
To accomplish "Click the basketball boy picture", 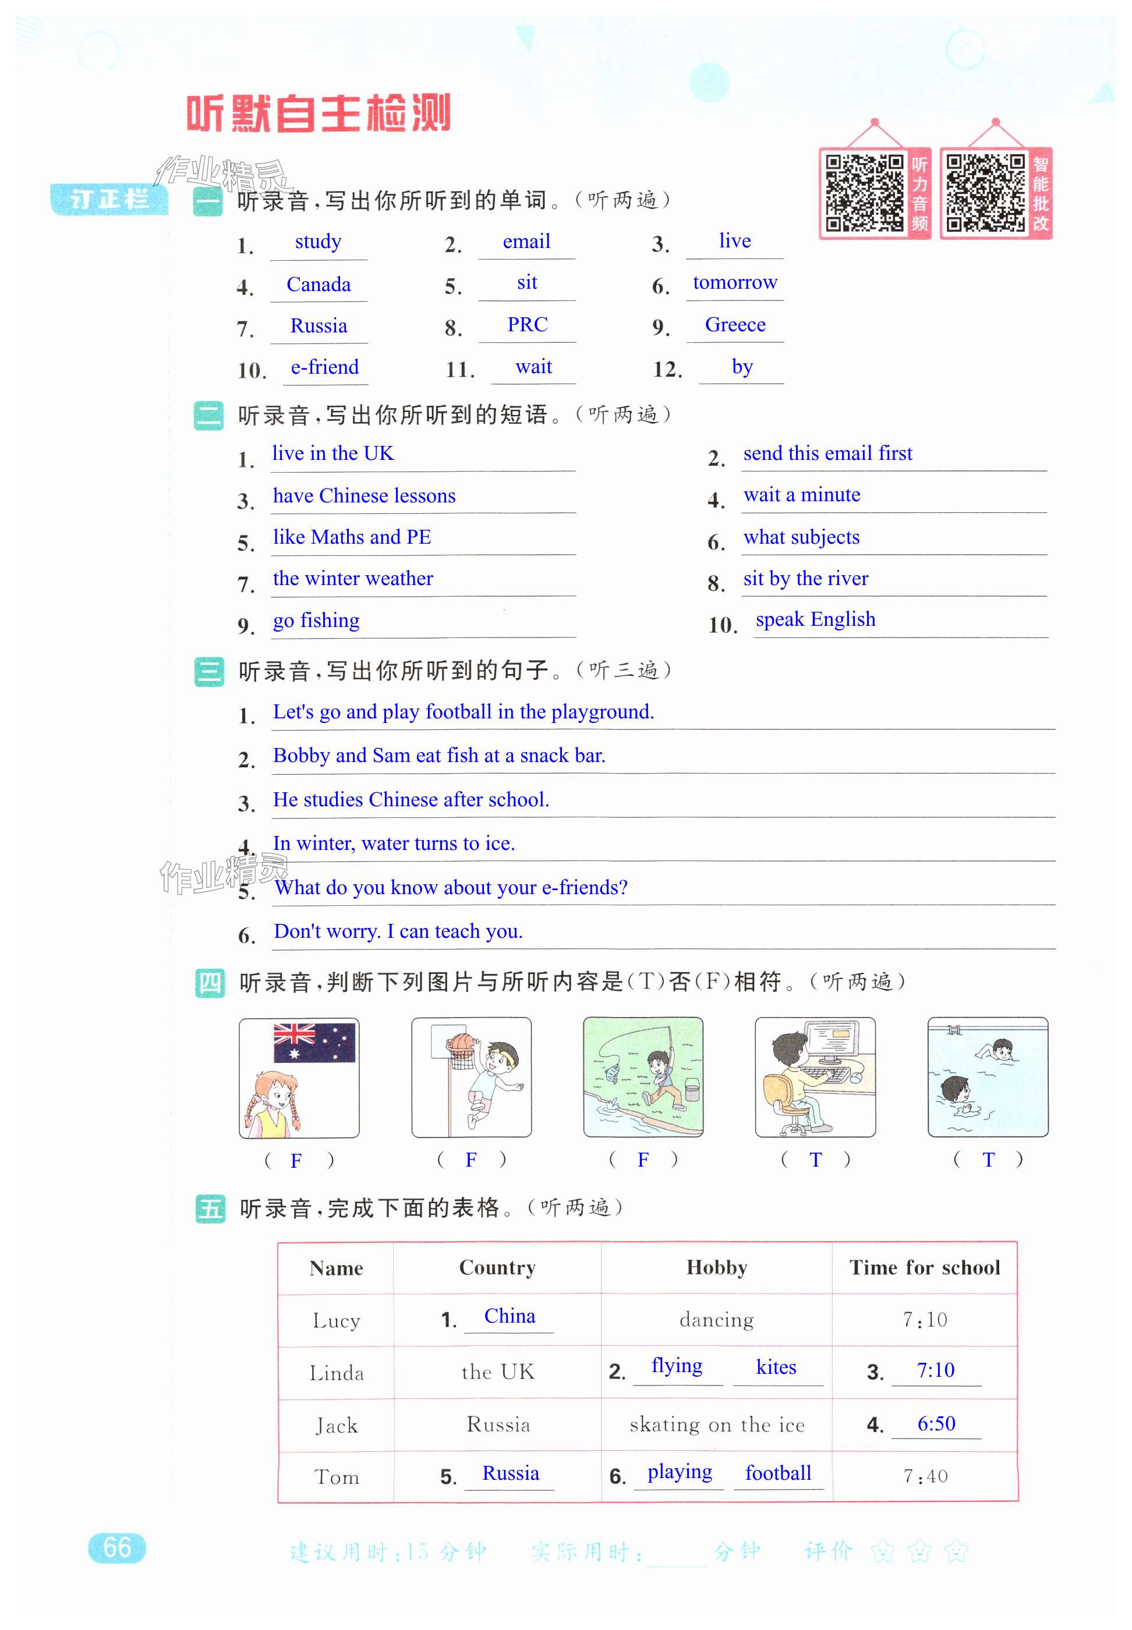I will pyautogui.click(x=472, y=1077).
